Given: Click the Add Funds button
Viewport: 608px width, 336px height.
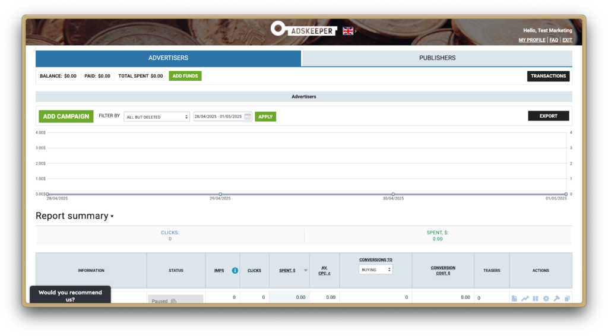Looking at the screenshot, I should (x=185, y=76).
